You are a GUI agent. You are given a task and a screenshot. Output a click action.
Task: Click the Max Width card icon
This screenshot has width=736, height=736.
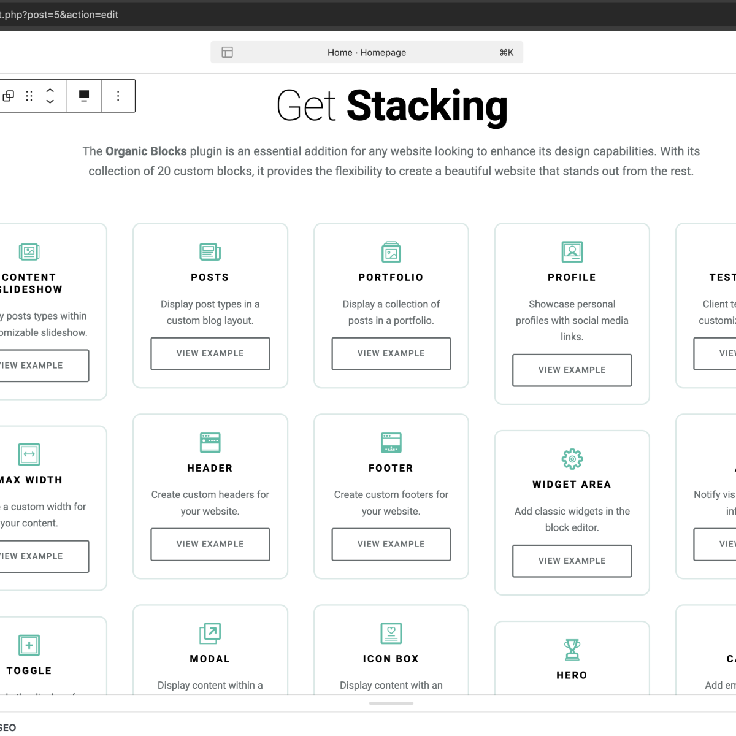[29, 454]
